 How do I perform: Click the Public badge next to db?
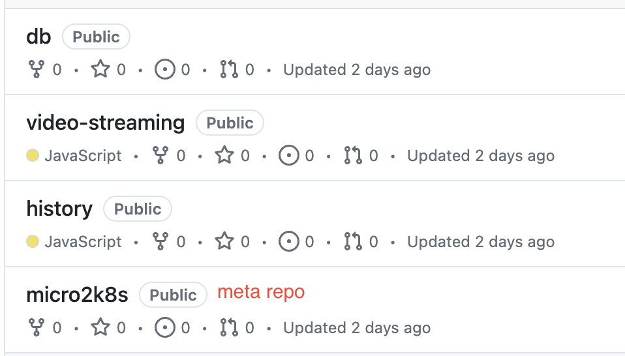pos(96,37)
